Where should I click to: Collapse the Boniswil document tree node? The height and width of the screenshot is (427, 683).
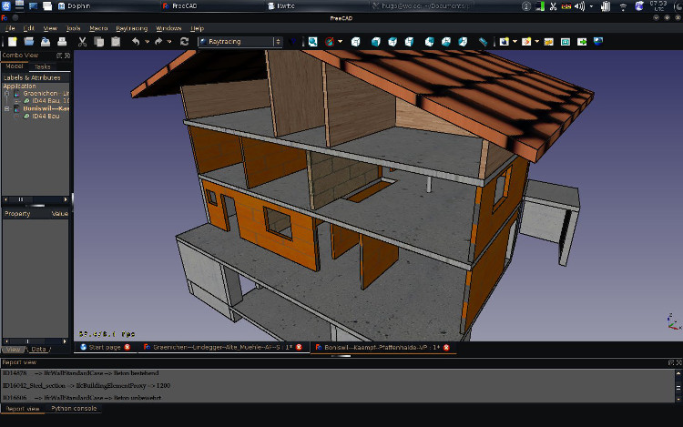[6, 108]
